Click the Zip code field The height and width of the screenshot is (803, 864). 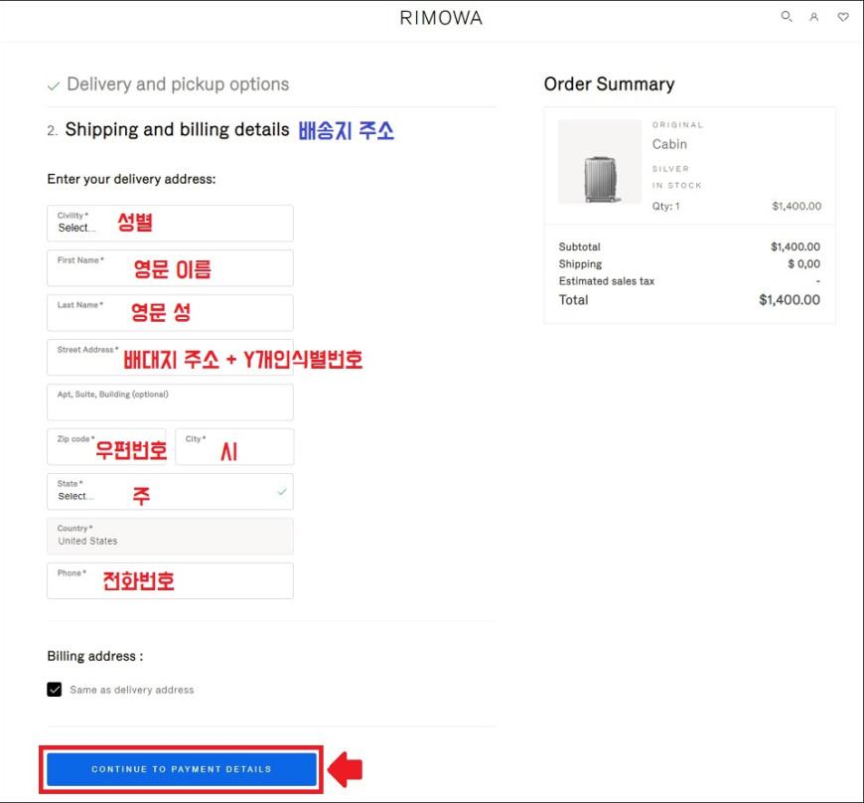coord(106,447)
